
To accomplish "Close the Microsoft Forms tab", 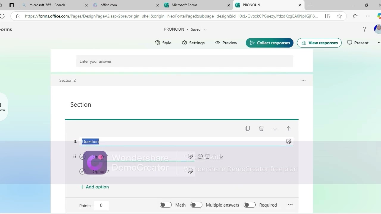I will [x=229, y=5].
